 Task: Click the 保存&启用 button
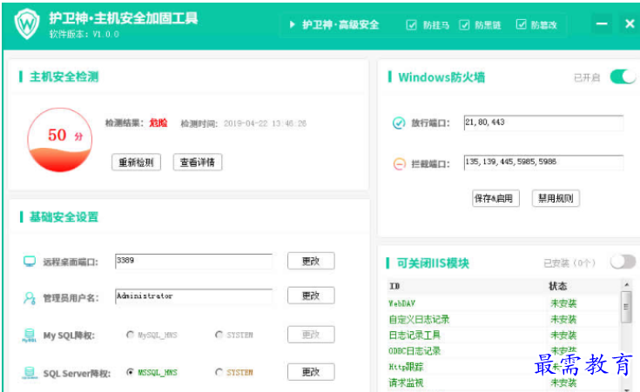point(495,198)
